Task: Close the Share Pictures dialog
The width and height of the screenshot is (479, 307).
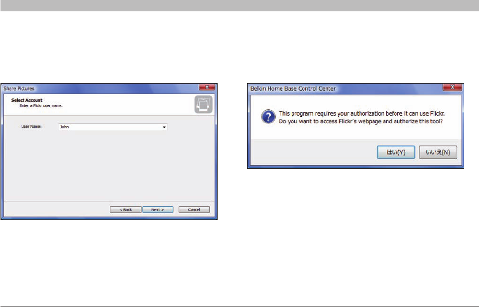Action: click(207, 87)
